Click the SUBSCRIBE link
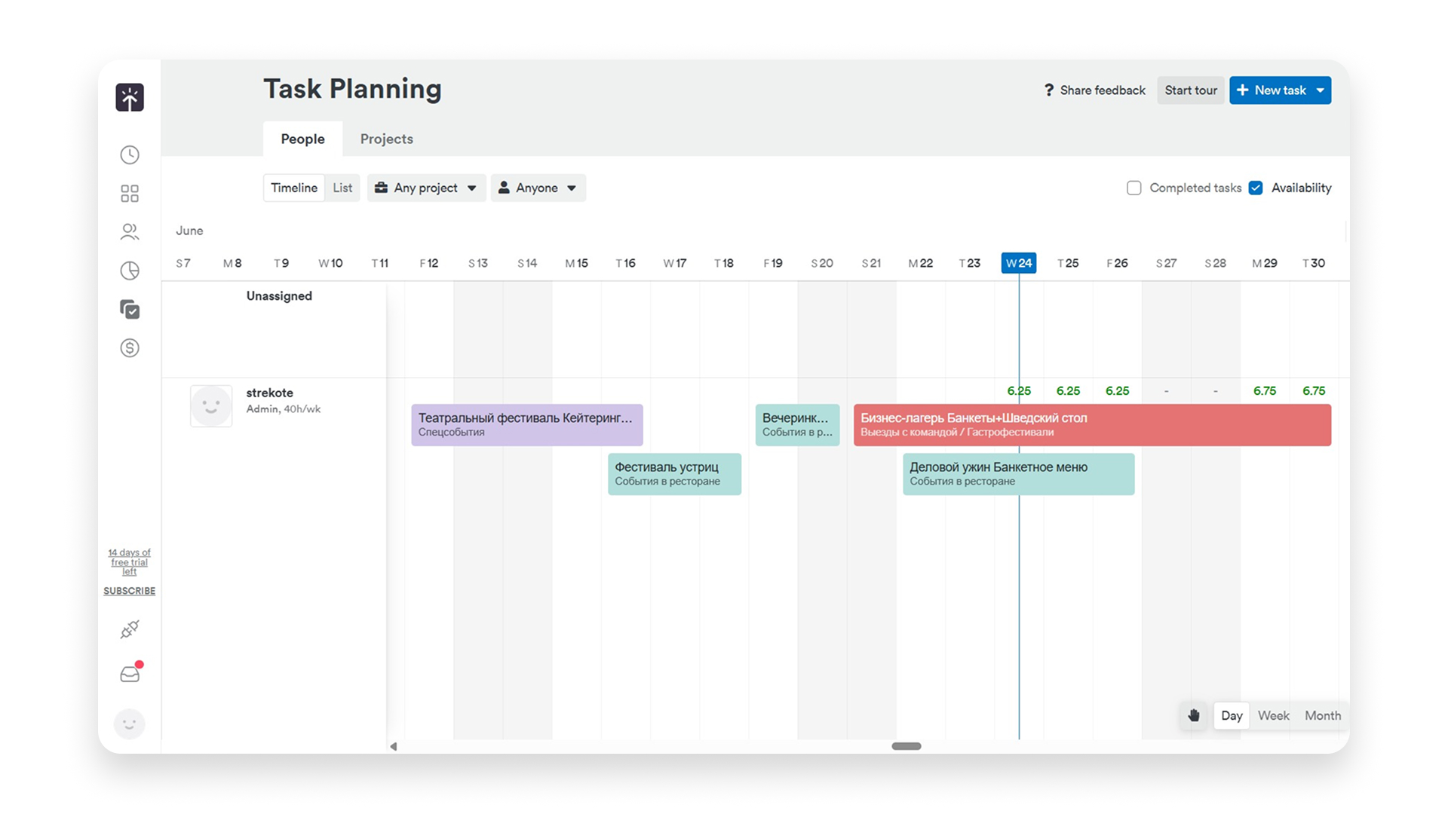 coord(130,591)
